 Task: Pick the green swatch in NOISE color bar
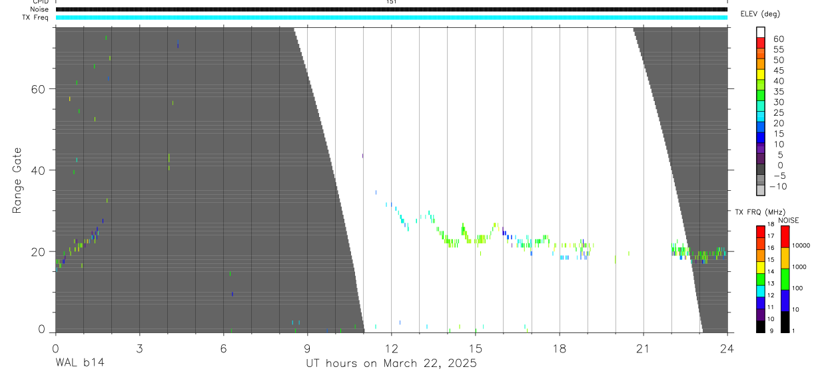(x=785, y=279)
